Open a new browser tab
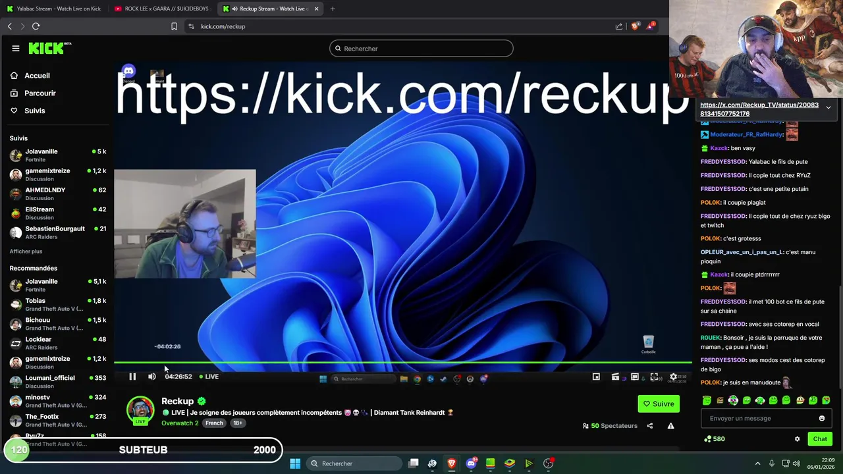Screen dimensions: 843x474 click(333, 9)
